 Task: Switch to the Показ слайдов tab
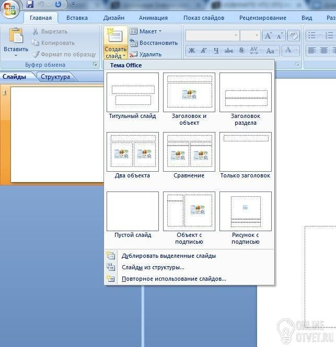pyautogui.click(x=204, y=18)
